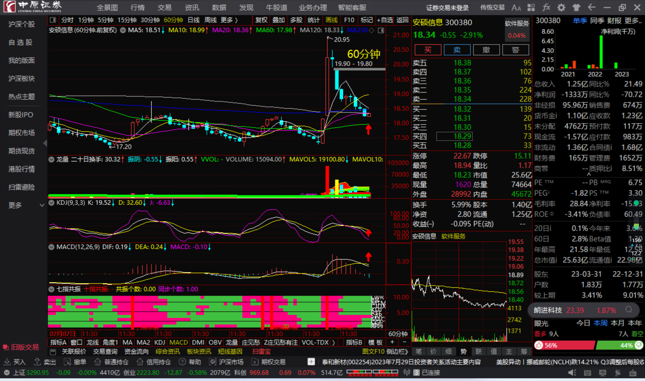Click the search icon beside 朗进科技

(629, 310)
